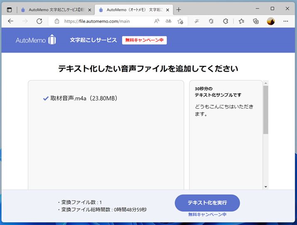Open the tab actions menu icon
The width and height of the screenshot is (297, 225).
pos(9,10)
